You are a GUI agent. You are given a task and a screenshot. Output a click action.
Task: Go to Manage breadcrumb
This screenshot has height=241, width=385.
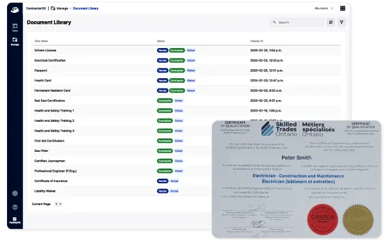[62, 8]
